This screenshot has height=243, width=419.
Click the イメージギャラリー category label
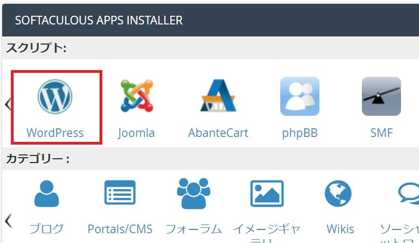(x=267, y=233)
